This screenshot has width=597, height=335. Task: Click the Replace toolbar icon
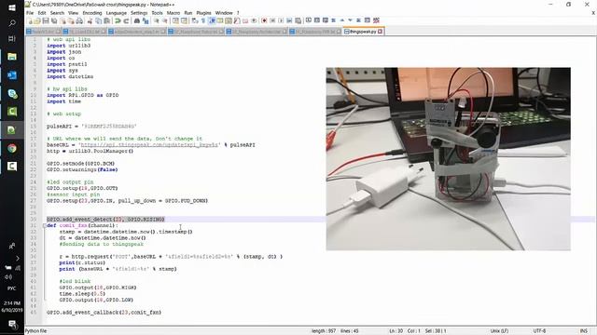tap(146, 20)
